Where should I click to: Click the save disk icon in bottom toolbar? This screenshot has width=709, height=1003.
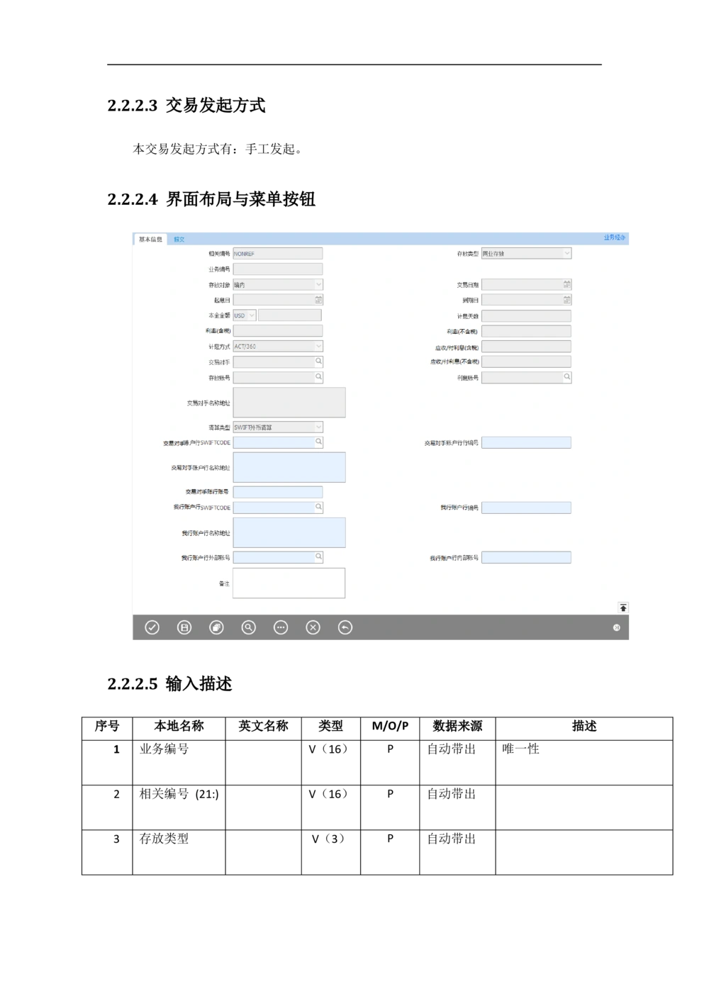coord(184,627)
